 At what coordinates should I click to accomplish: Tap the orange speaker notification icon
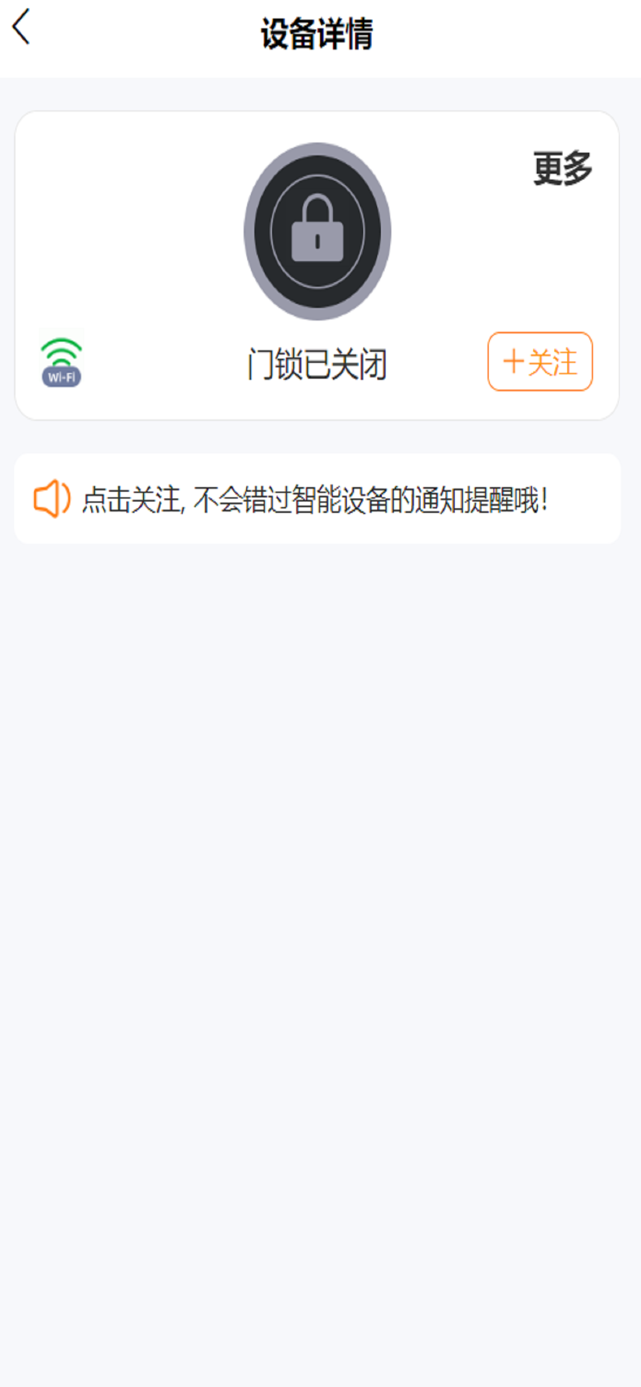(52, 498)
